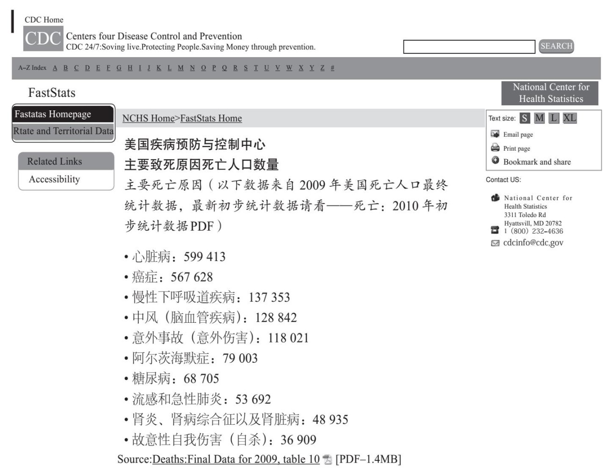This screenshot has height=473, width=606.
Task: Open A-Z index letter G
Action: click(x=119, y=68)
